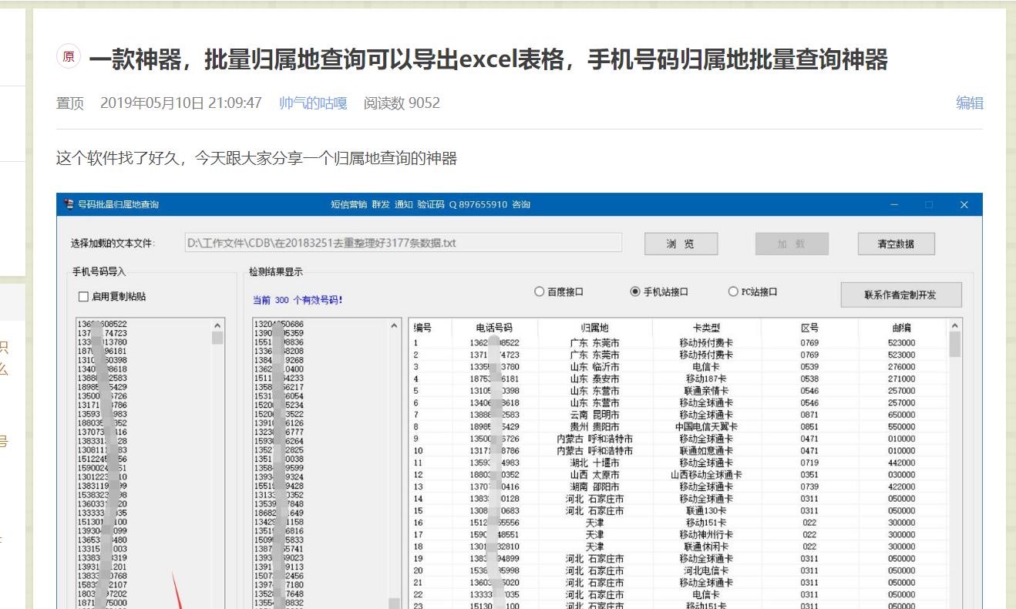This screenshot has width=1016, height=609.
Task: Select the 手机站接口 radio button
Action: click(635, 292)
